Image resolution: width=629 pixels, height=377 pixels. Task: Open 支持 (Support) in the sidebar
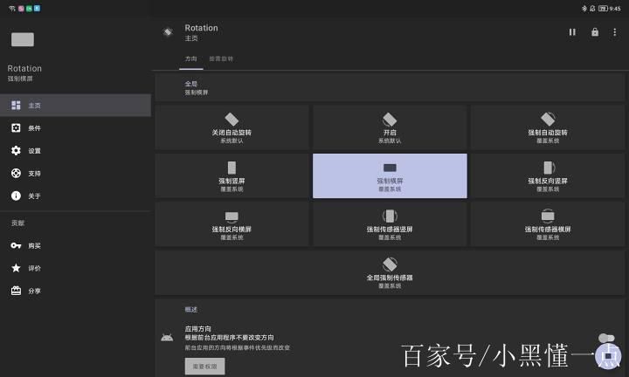click(75, 174)
